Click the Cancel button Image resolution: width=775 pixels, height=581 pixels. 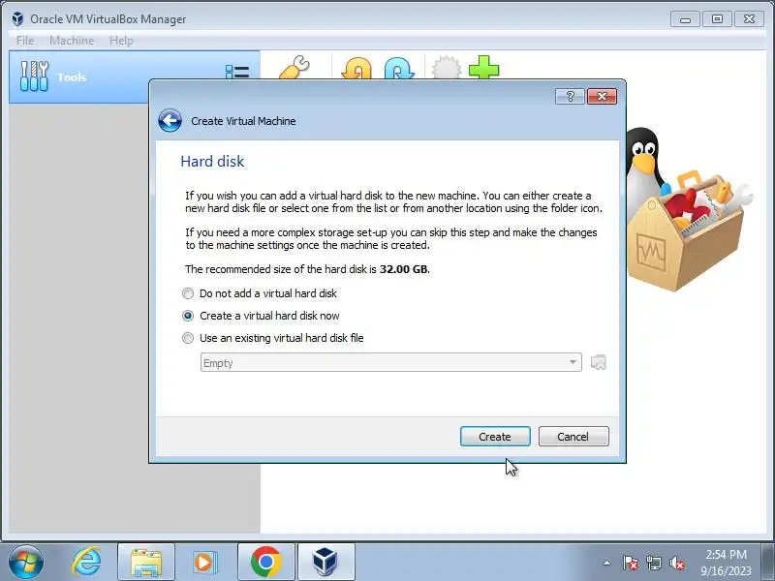click(x=573, y=437)
